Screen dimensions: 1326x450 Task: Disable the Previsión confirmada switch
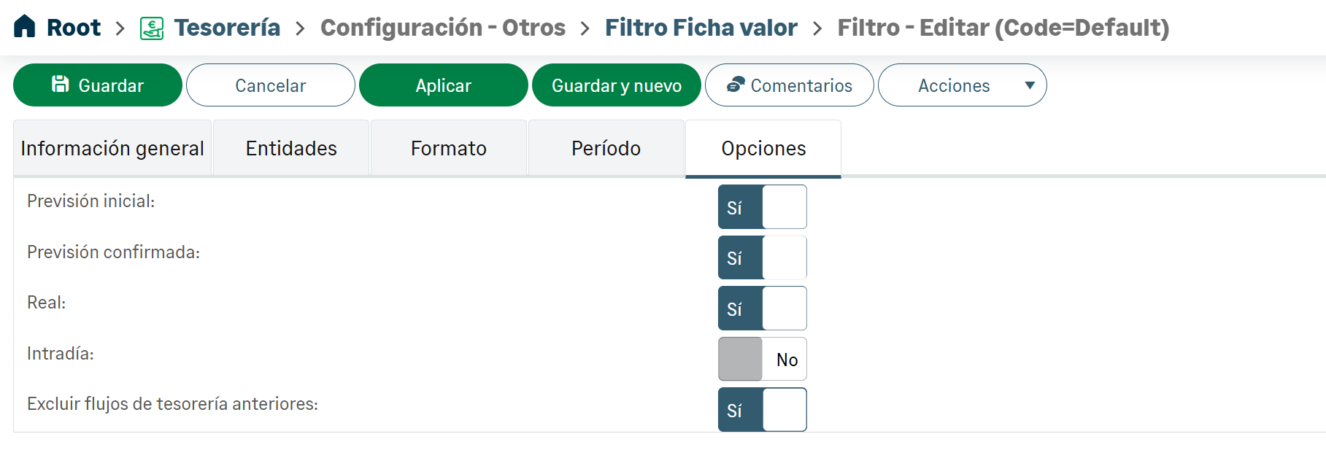[762, 257]
